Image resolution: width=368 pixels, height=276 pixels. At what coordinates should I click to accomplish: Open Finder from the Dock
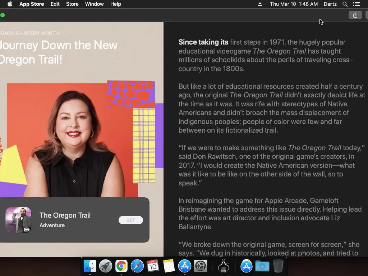click(x=90, y=266)
